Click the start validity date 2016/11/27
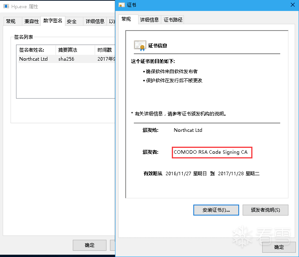Viewport: 299px width, 257px height. pos(178,174)
